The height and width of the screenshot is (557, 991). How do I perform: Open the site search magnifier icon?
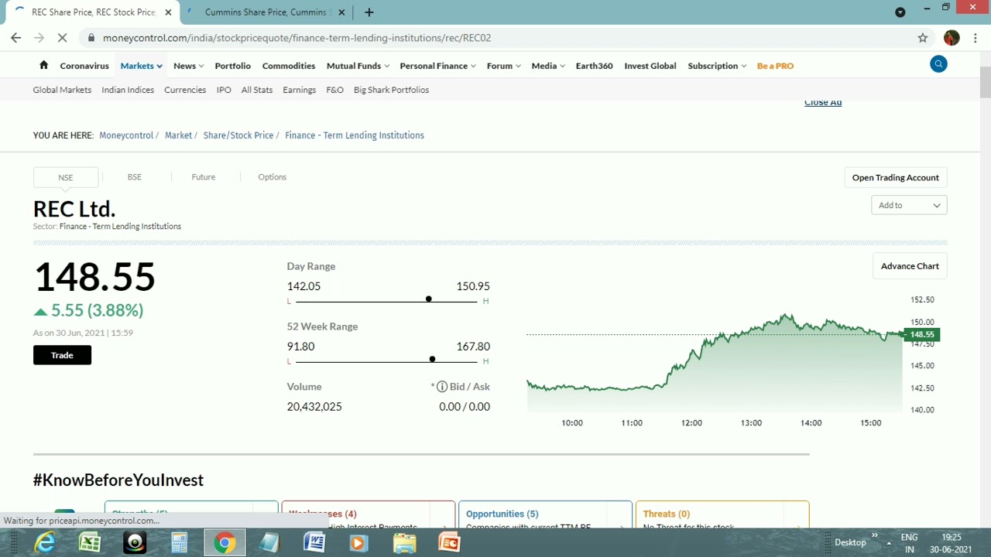coord(938,65)
